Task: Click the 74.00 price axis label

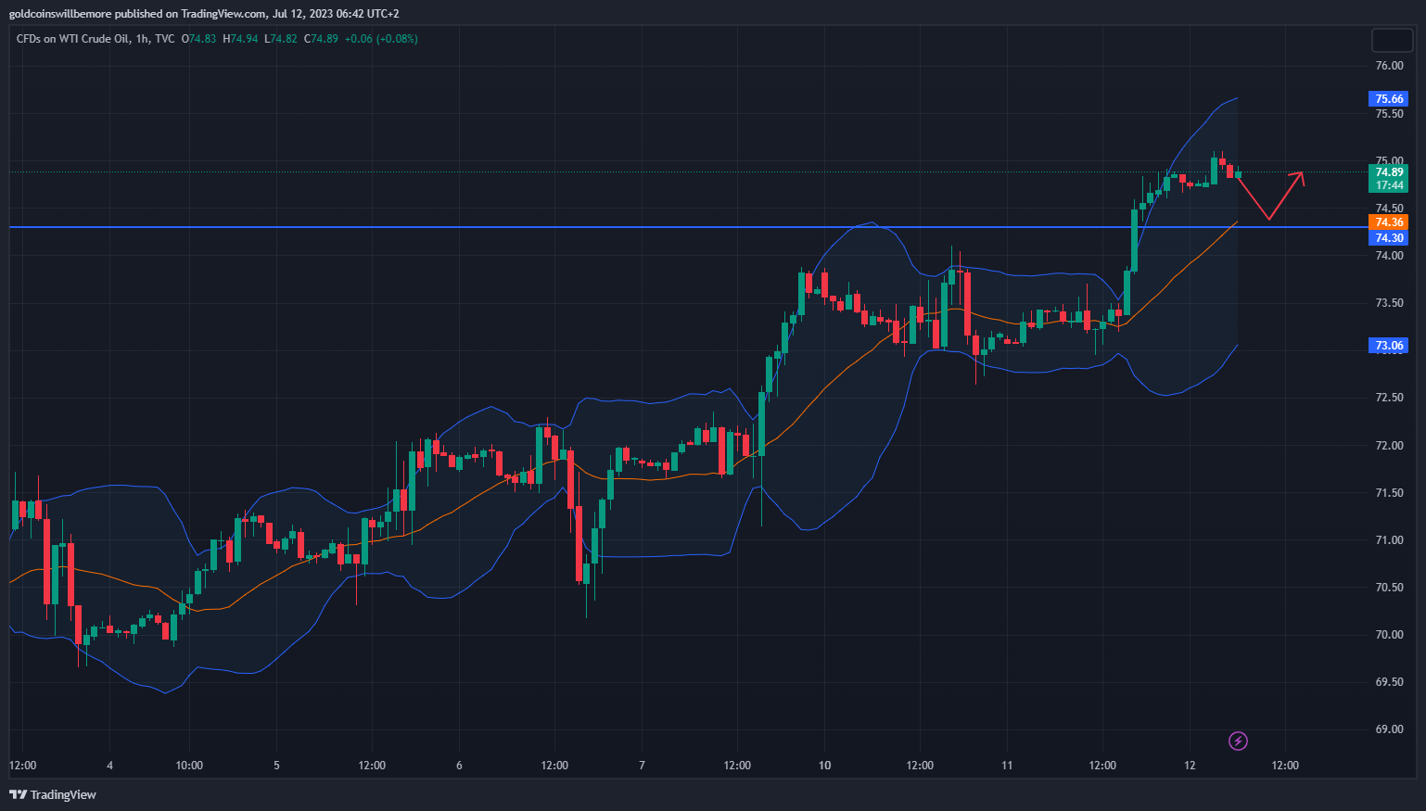Action: pyautogui.click(x=1389, y=256)
